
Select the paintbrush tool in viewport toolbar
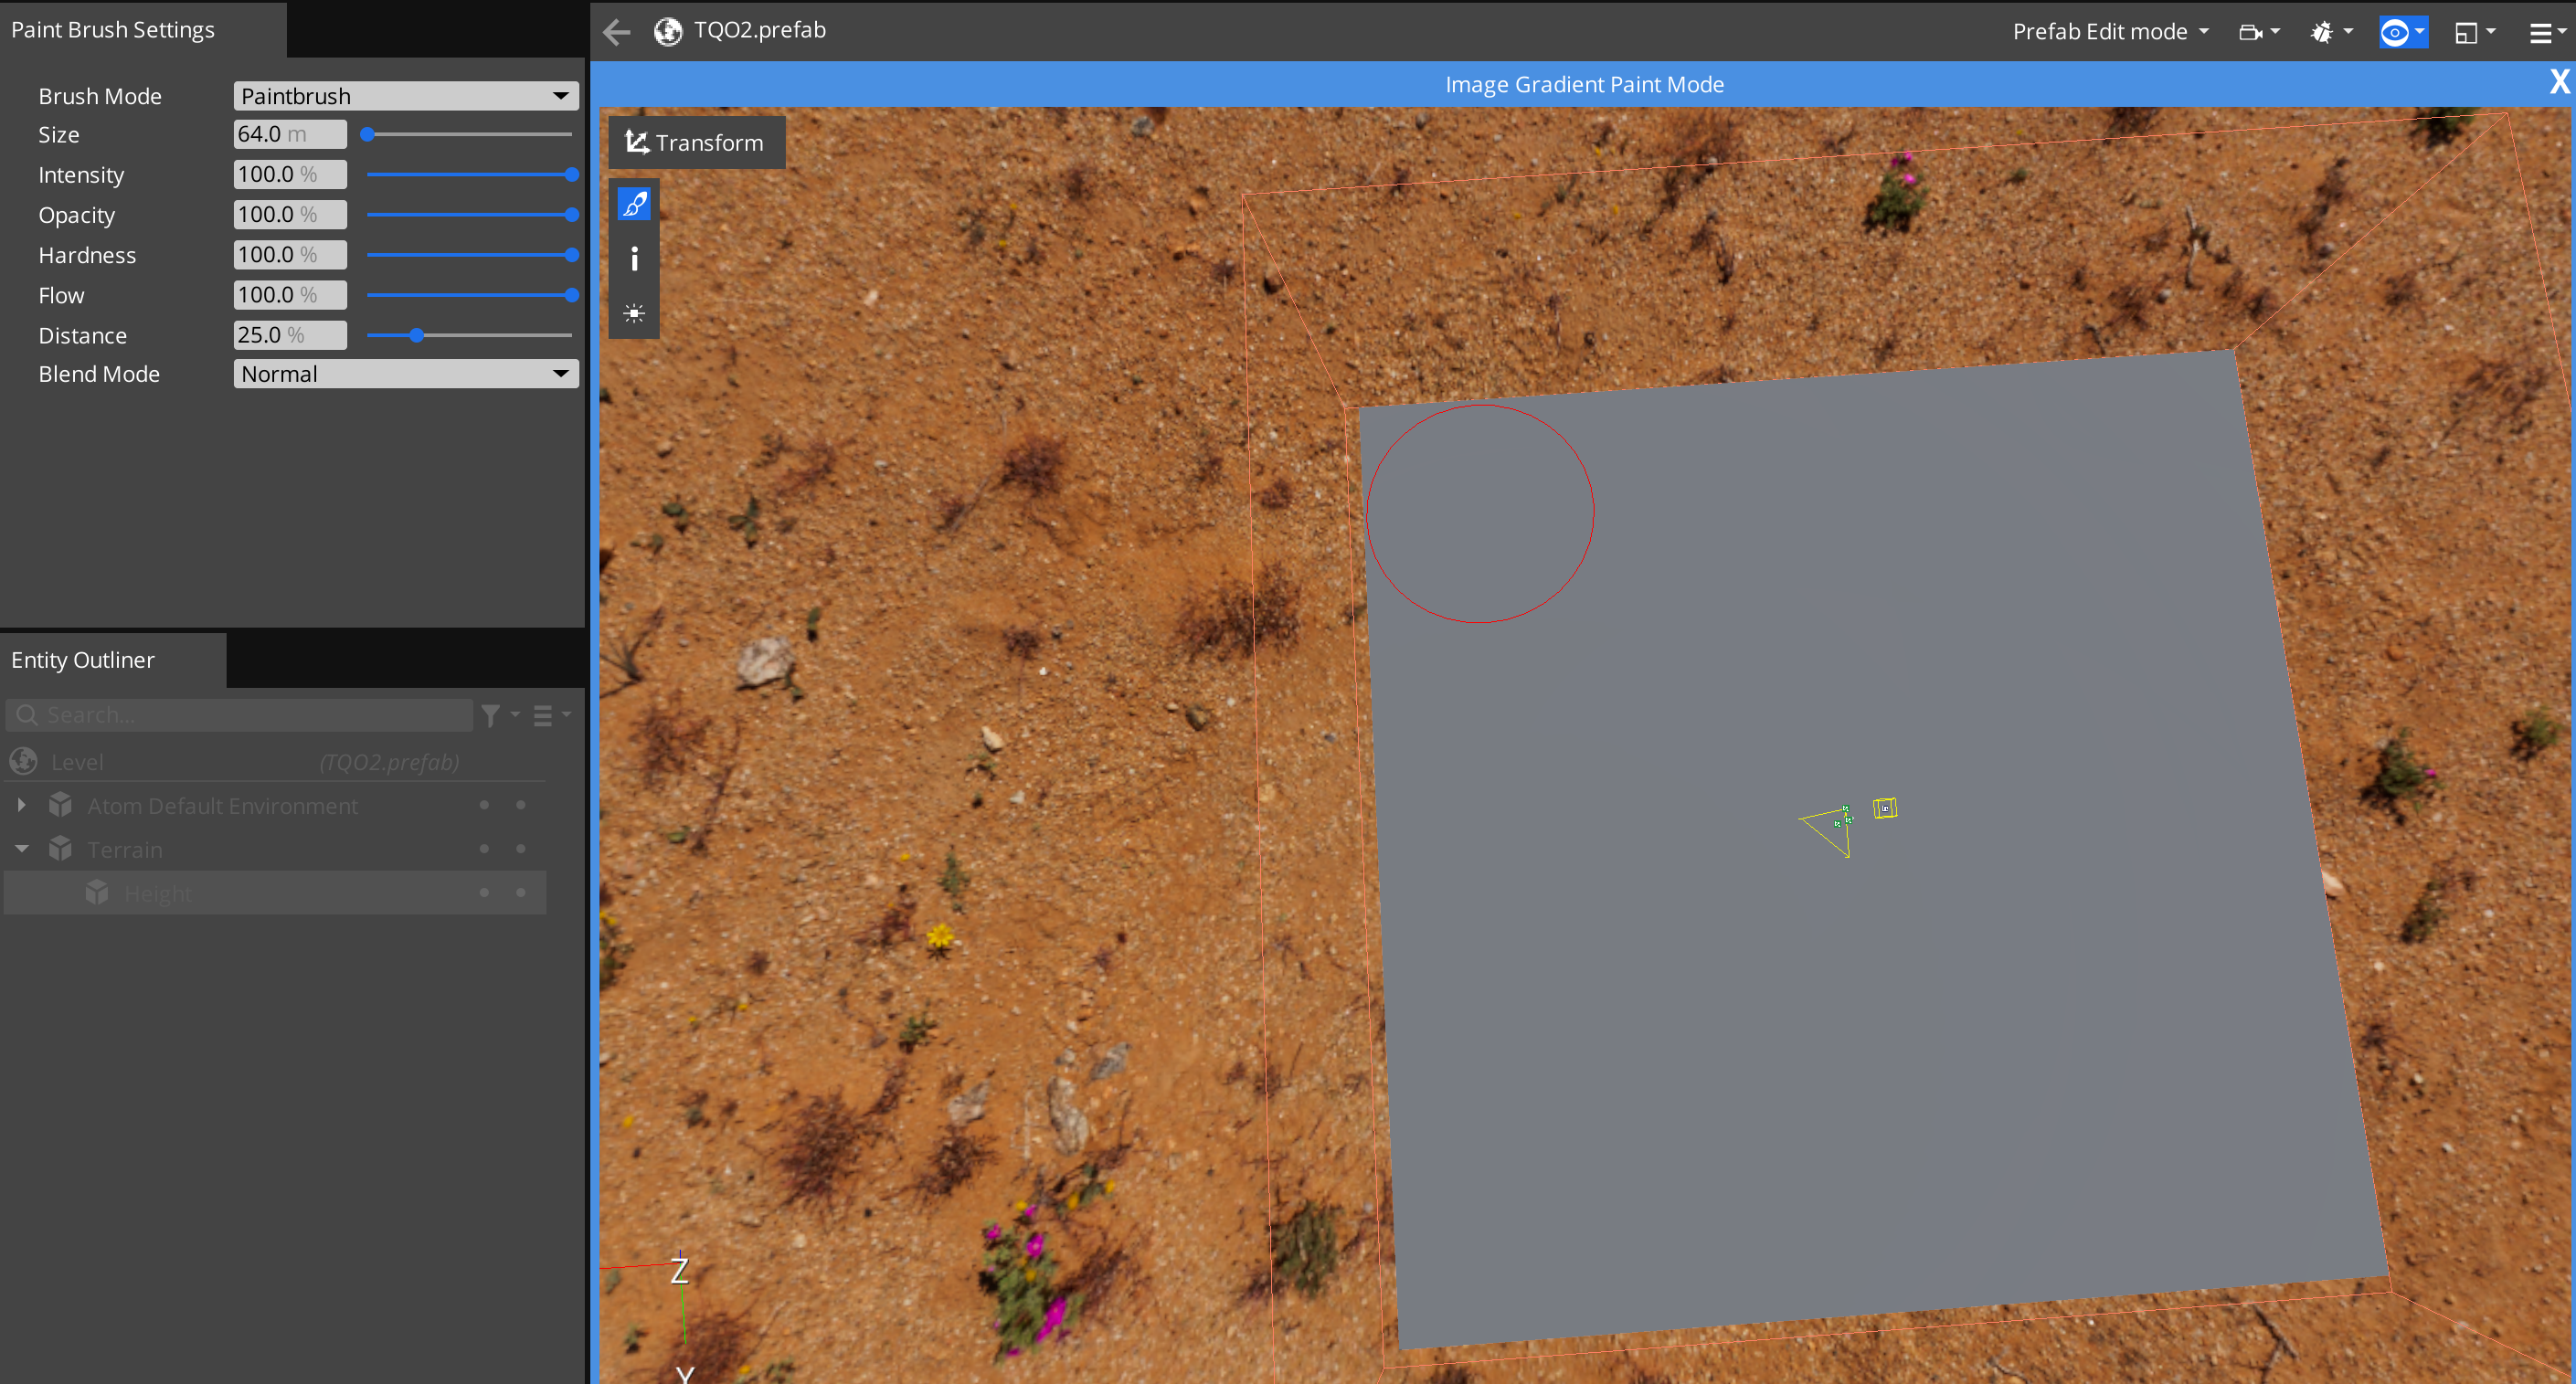(634, 205)
